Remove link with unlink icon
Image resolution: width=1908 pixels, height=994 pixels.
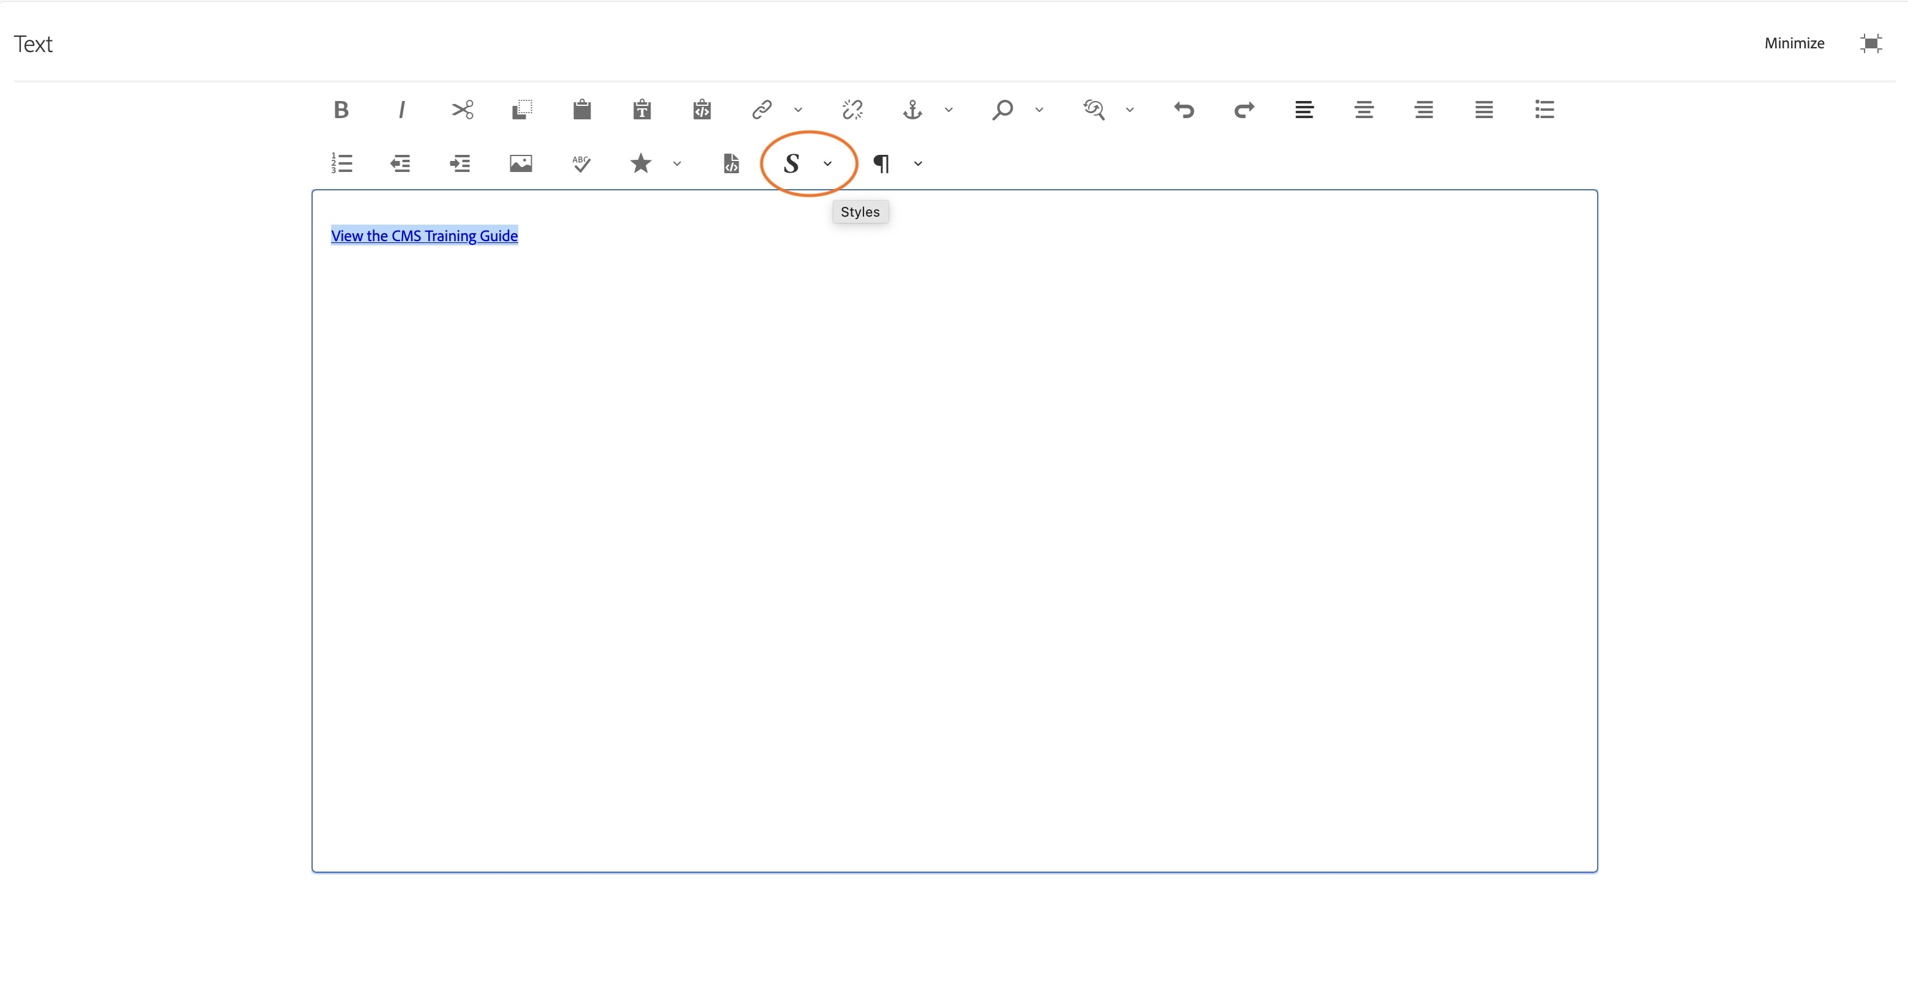(x=852, y=110)
